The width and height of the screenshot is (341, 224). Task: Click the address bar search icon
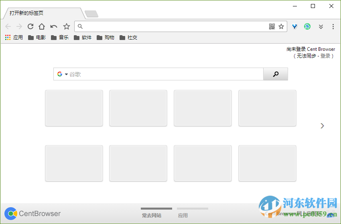coord(80,26)
